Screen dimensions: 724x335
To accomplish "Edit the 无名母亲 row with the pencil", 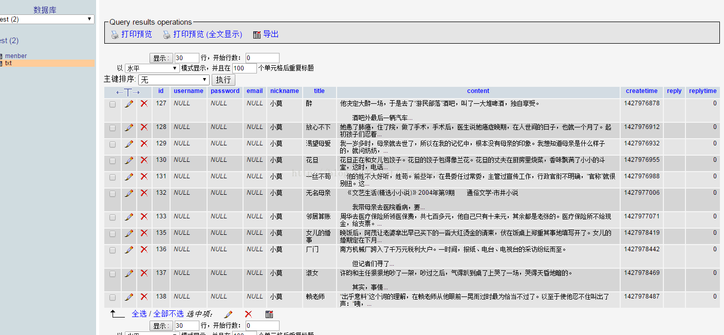I will coord(129,193).
